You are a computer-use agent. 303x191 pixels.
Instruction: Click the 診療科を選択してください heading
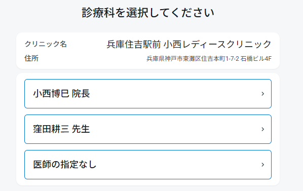tap(148, 13)
